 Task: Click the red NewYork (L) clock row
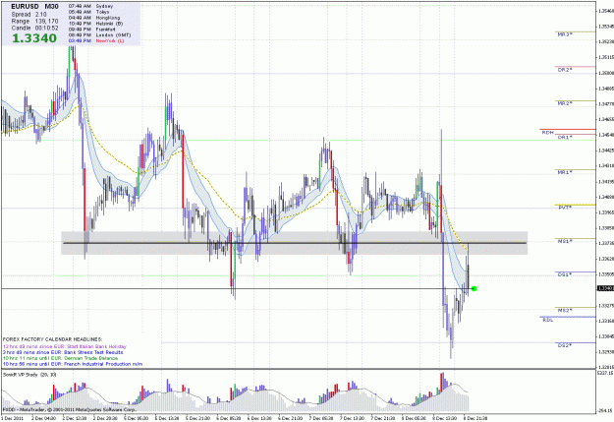96,40
